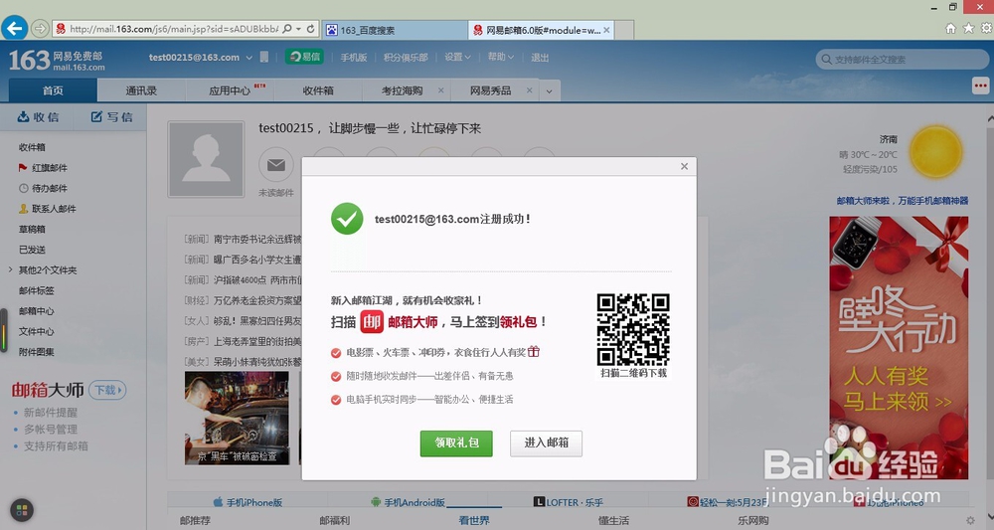Click the 收信 button
The width and height of the screenshot is (994, 530).
(x=38, y=117)
